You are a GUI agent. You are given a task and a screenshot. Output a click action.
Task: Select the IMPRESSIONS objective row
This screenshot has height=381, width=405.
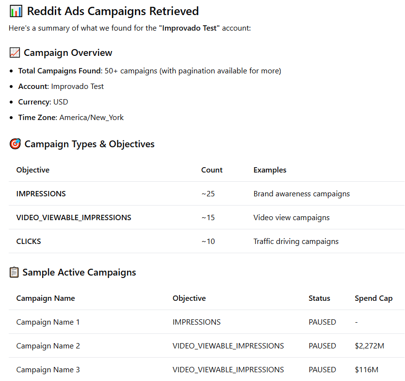(x=206, y=193)
